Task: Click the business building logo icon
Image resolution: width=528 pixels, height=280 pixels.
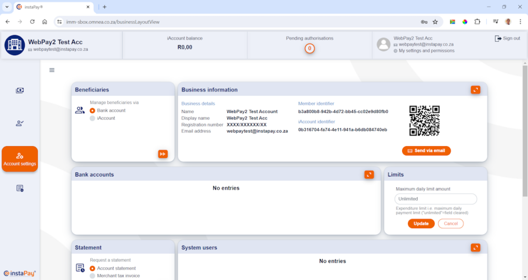Action: pos(14,45)
